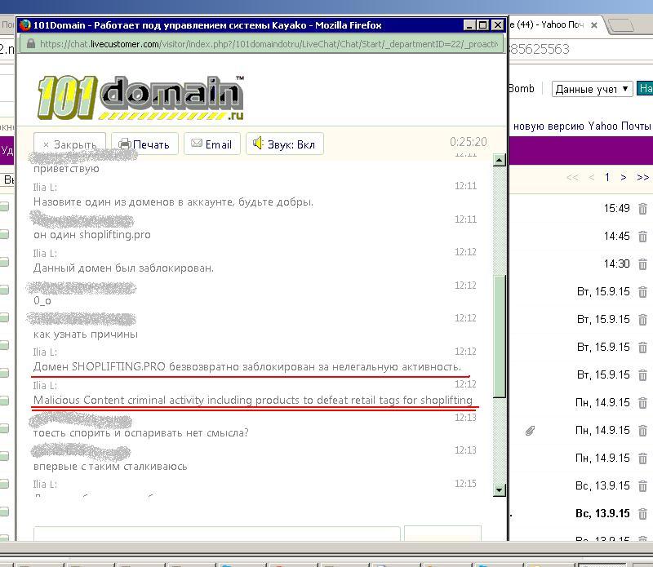Go to next page of mail list
This screenshot has width=653, height=567.
tap(624, 177)
